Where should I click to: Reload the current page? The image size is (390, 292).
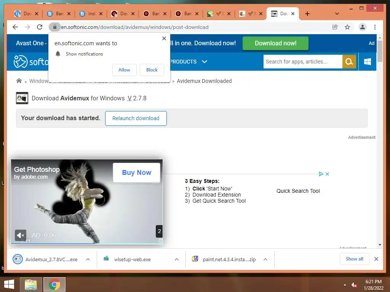click(x=40, y=27)
